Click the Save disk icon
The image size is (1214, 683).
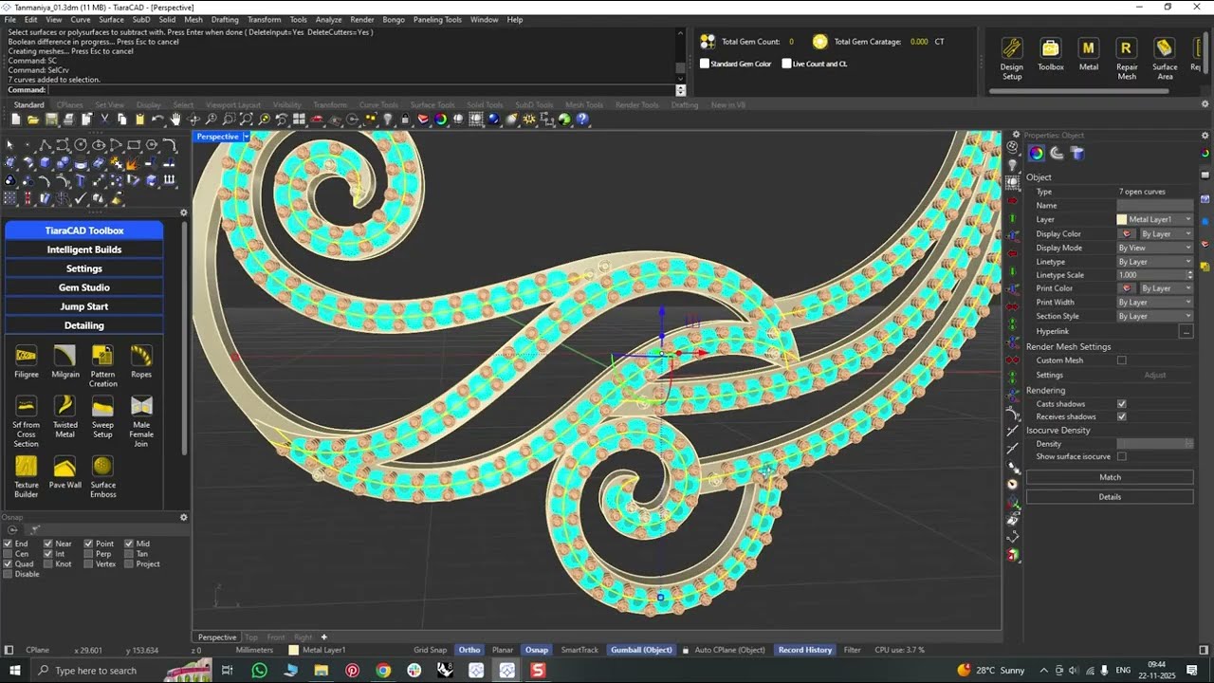(x=51, y=120)
